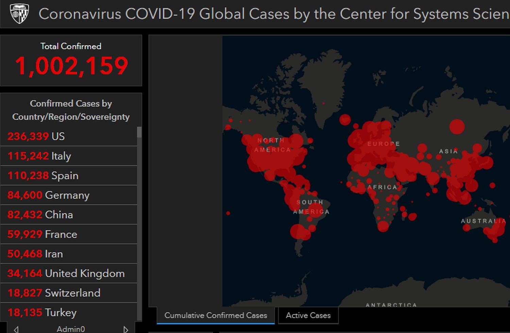Click the Johns Hopkins University logo
Image resolution: width=510 pixels, height=333 pixels.
coord(19,14)
